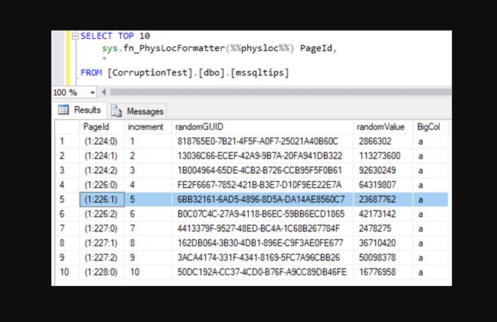Select the randomValue column header
This screenshot has height=322, width=497.
point(383,127)
